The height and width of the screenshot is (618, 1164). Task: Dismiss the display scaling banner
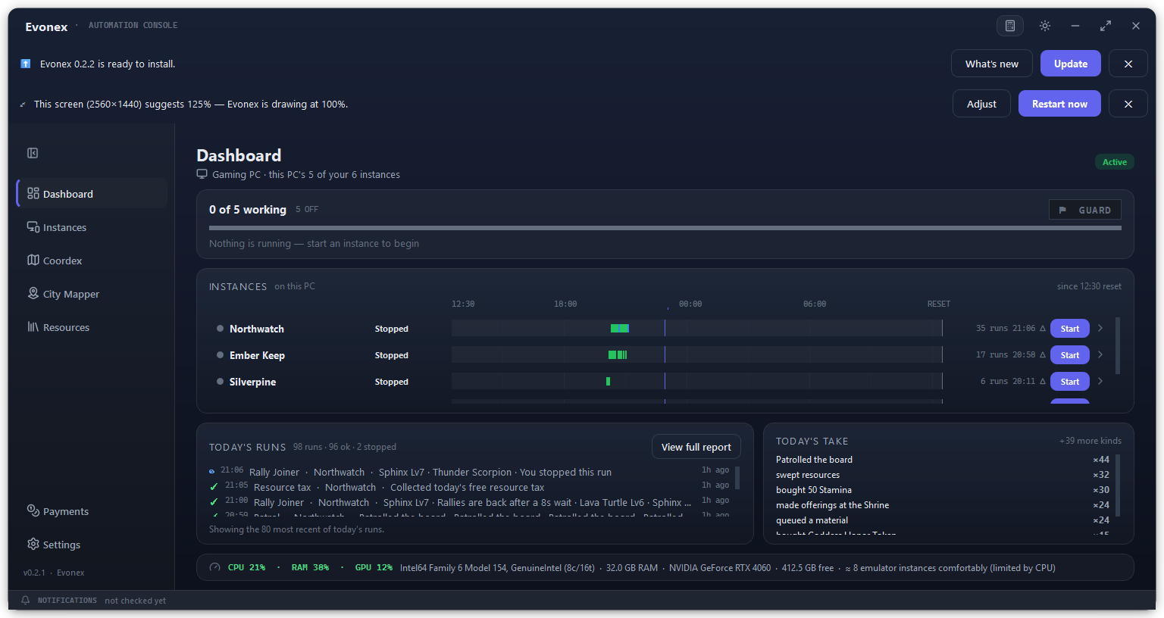(x=1128, y=104)
